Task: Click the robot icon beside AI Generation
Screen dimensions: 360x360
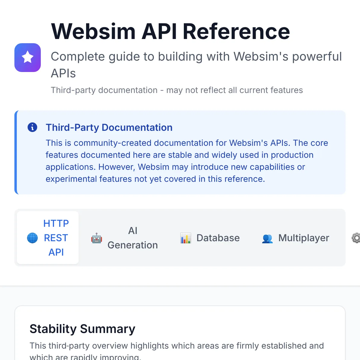Action: [x=96, y=238]
